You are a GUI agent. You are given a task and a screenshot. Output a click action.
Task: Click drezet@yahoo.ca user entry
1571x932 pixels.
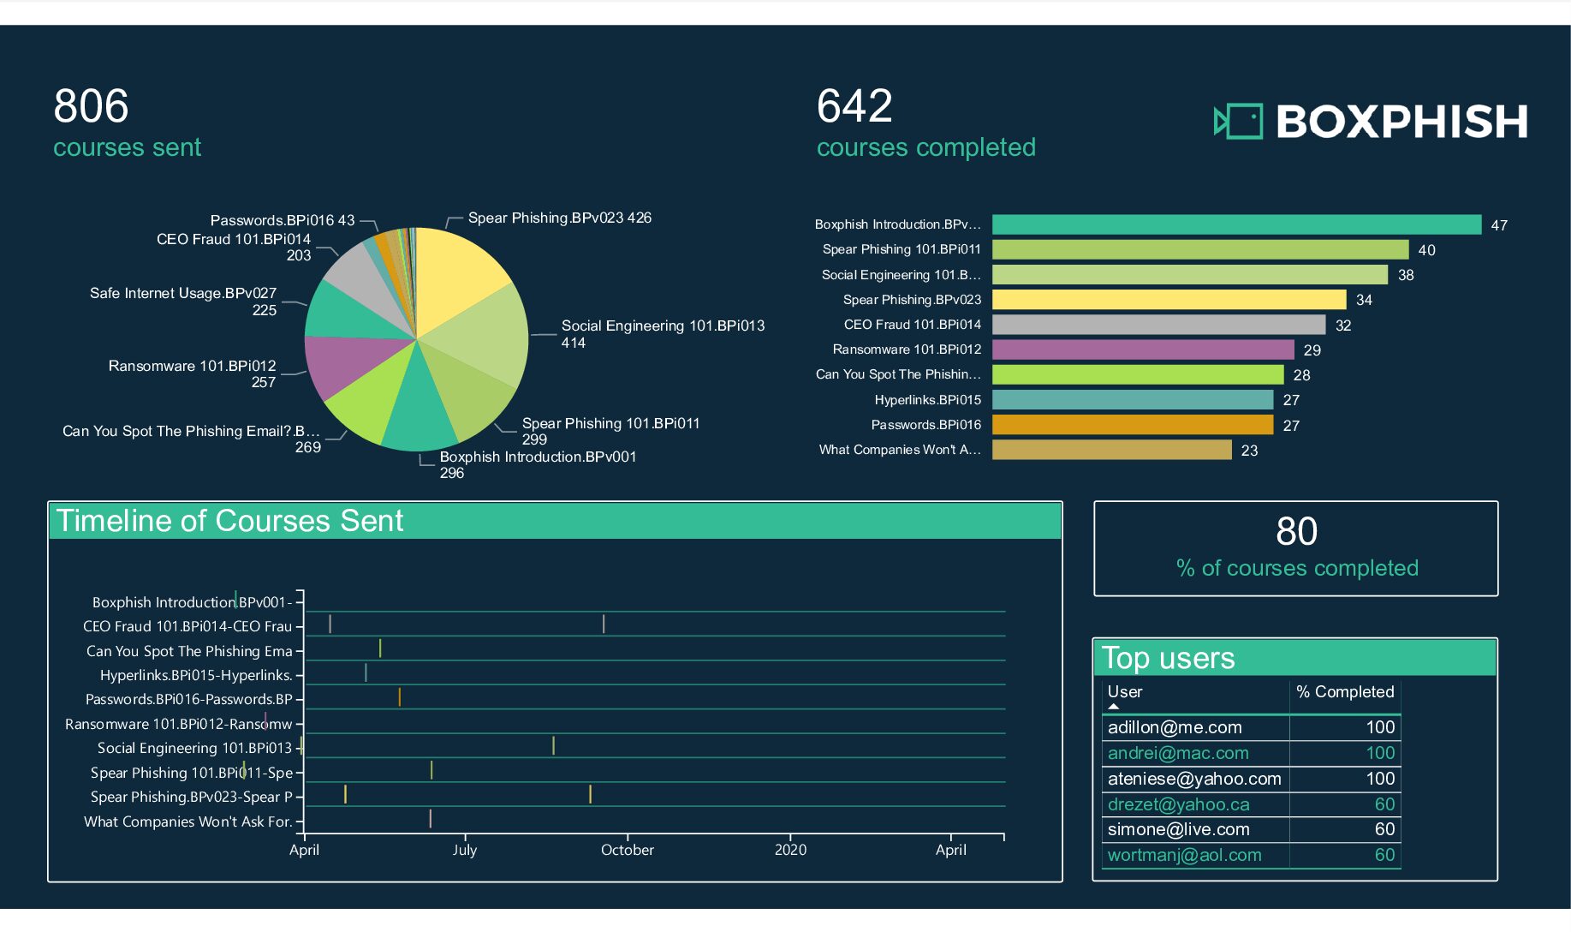click(x=1178, y=804)
